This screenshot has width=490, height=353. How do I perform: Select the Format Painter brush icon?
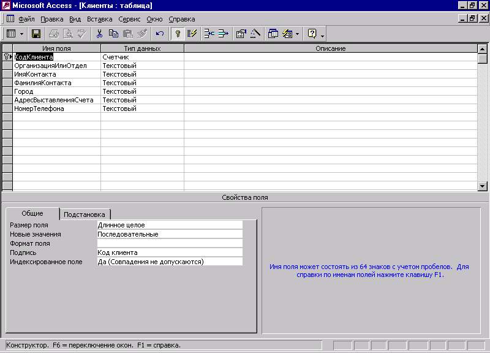pos(142,34)
